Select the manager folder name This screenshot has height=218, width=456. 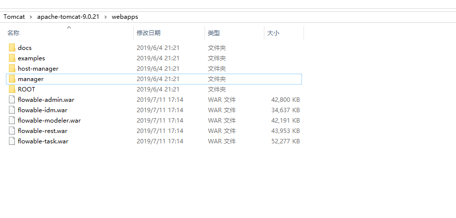[31, 79]
